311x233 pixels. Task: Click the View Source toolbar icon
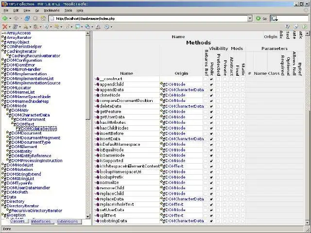click(x=98, y=27)
